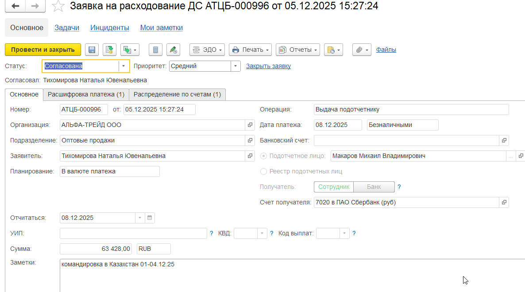Click help question mark next to КВД
The height and width of the screenshot is (292, 525).
271,234
